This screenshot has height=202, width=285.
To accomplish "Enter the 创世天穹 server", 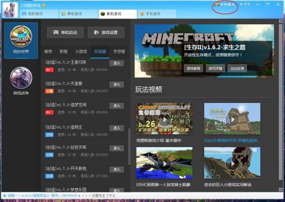I will click(117, 148).
